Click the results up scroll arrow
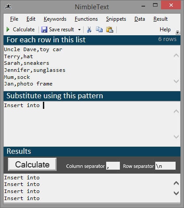 [176, 183]
